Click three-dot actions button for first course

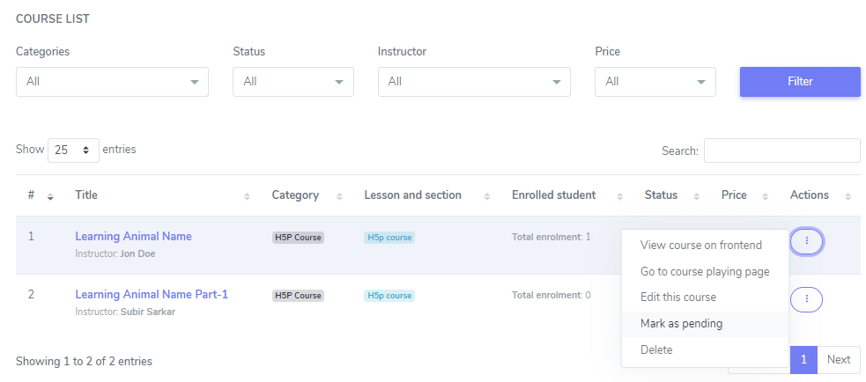click(x=806, y=240)
